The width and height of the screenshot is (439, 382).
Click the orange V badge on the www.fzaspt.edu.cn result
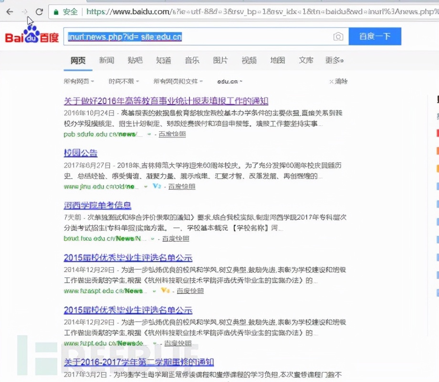(x=165, y=291)
